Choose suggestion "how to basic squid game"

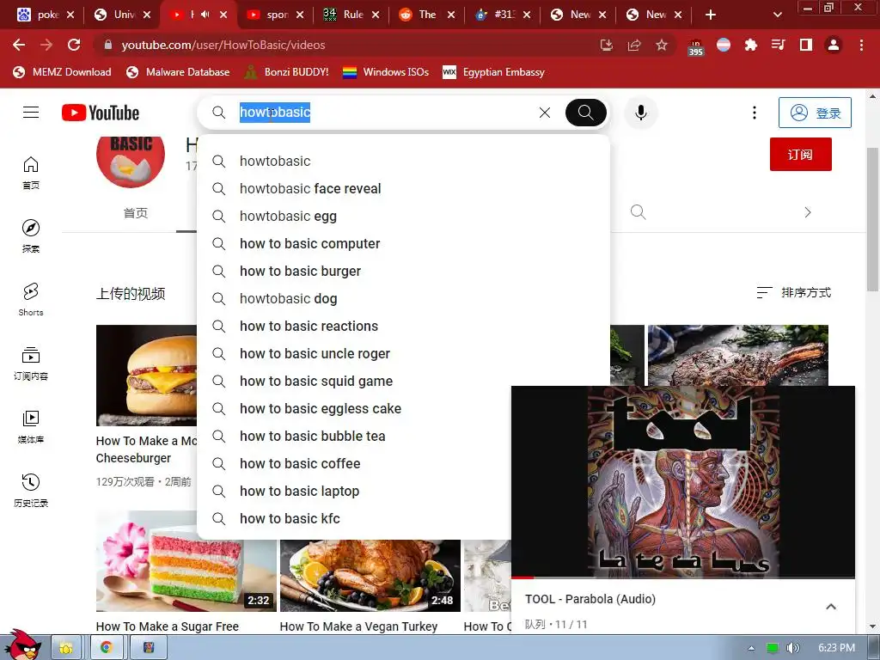point(403,381)
